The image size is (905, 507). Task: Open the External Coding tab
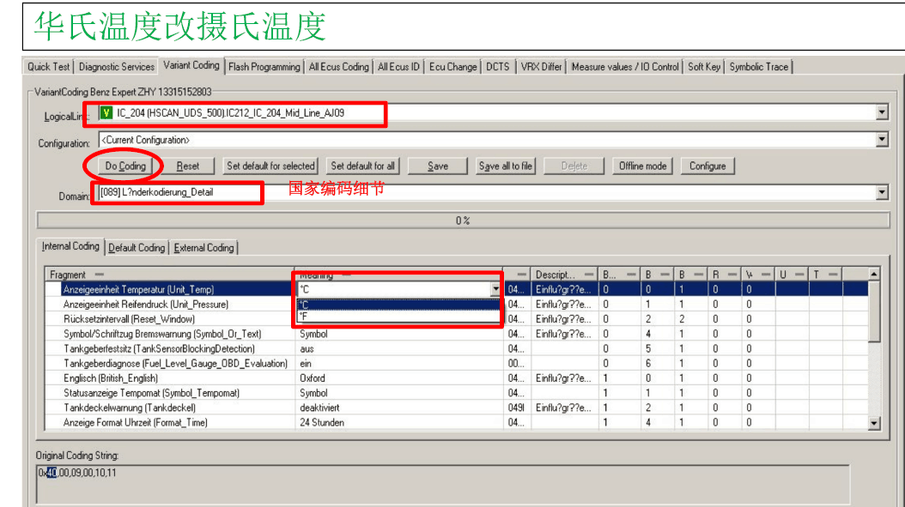(x=203, y=248)
